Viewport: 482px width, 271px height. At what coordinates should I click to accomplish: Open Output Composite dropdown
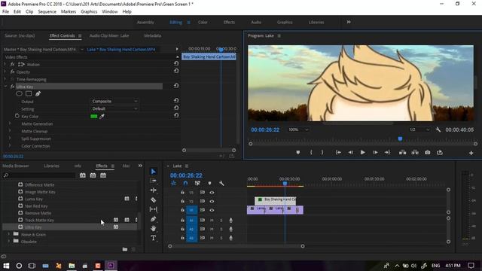coord(114,101)
